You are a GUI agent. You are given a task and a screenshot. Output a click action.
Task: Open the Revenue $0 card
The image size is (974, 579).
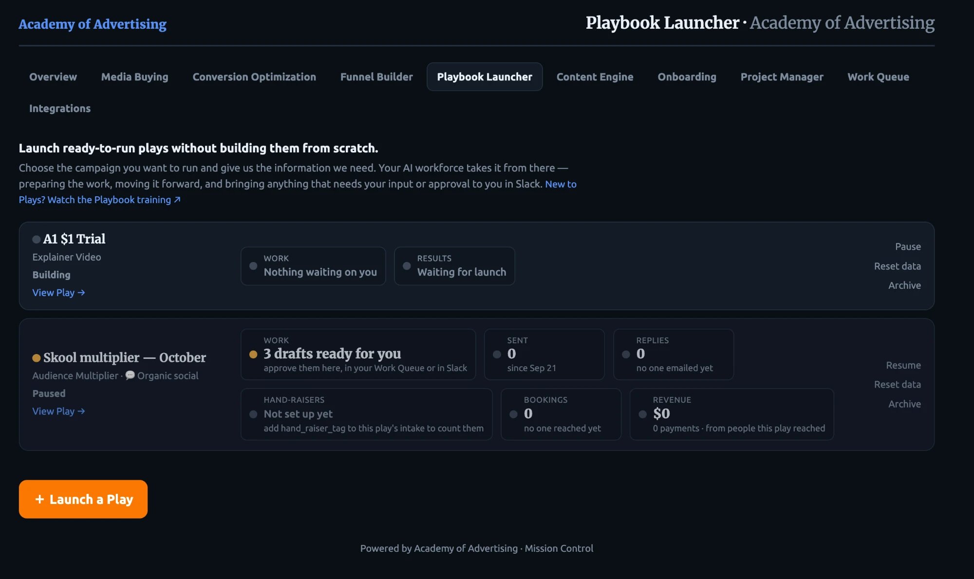[732, 414]
